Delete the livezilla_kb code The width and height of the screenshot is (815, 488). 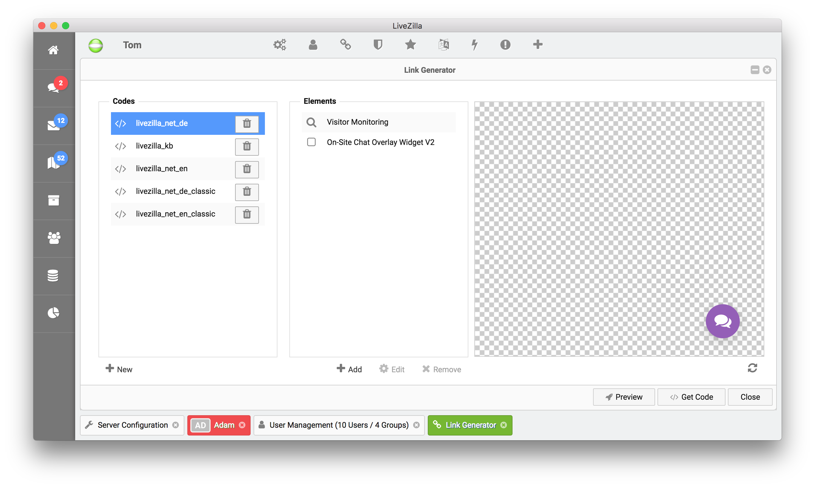(x=247, y=146)
